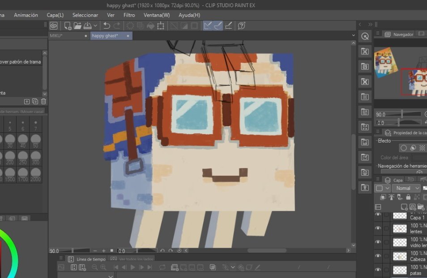Screen dimensions: 427x278
Task: Add new animation folder in timeline
Action: 174,267
